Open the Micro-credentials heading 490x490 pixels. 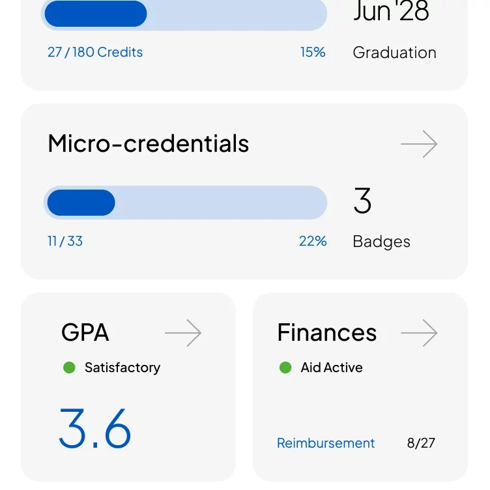pos(149,143)
